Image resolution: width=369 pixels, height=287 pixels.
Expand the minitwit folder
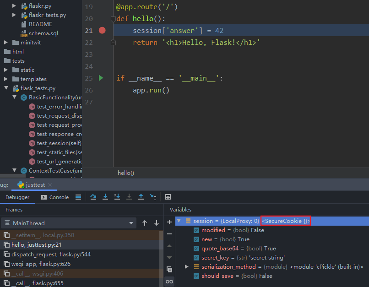[x=6, y=43]
